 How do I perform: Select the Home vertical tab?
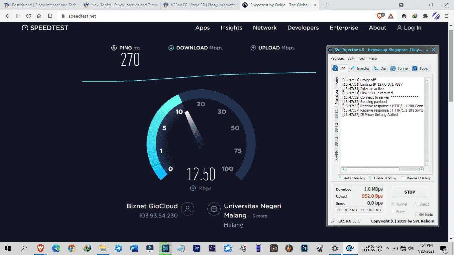[336, 81]
